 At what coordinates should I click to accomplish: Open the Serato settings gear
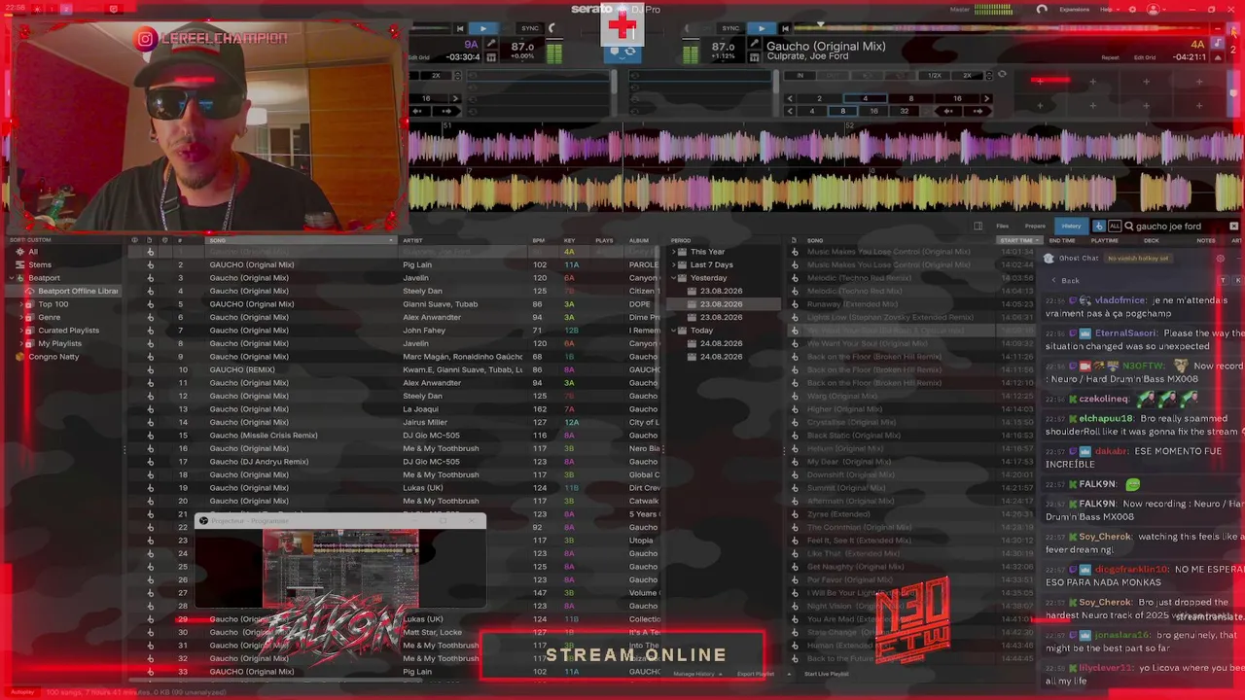coord(1132,9)
